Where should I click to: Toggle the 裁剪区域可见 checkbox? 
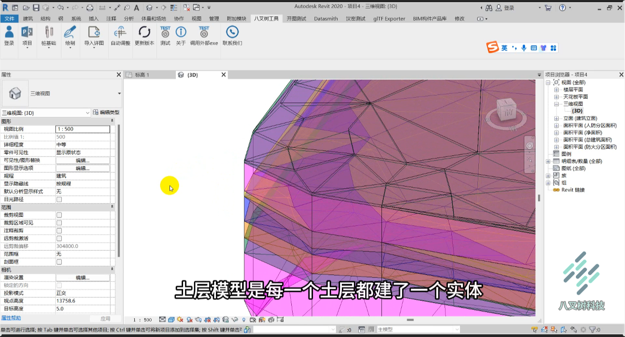tap(59, 223)
